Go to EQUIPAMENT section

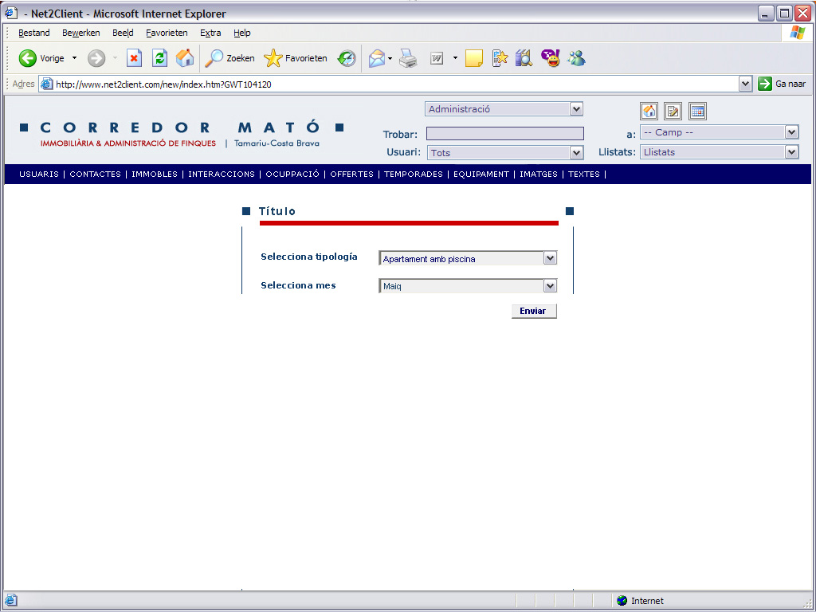point(481,175)
